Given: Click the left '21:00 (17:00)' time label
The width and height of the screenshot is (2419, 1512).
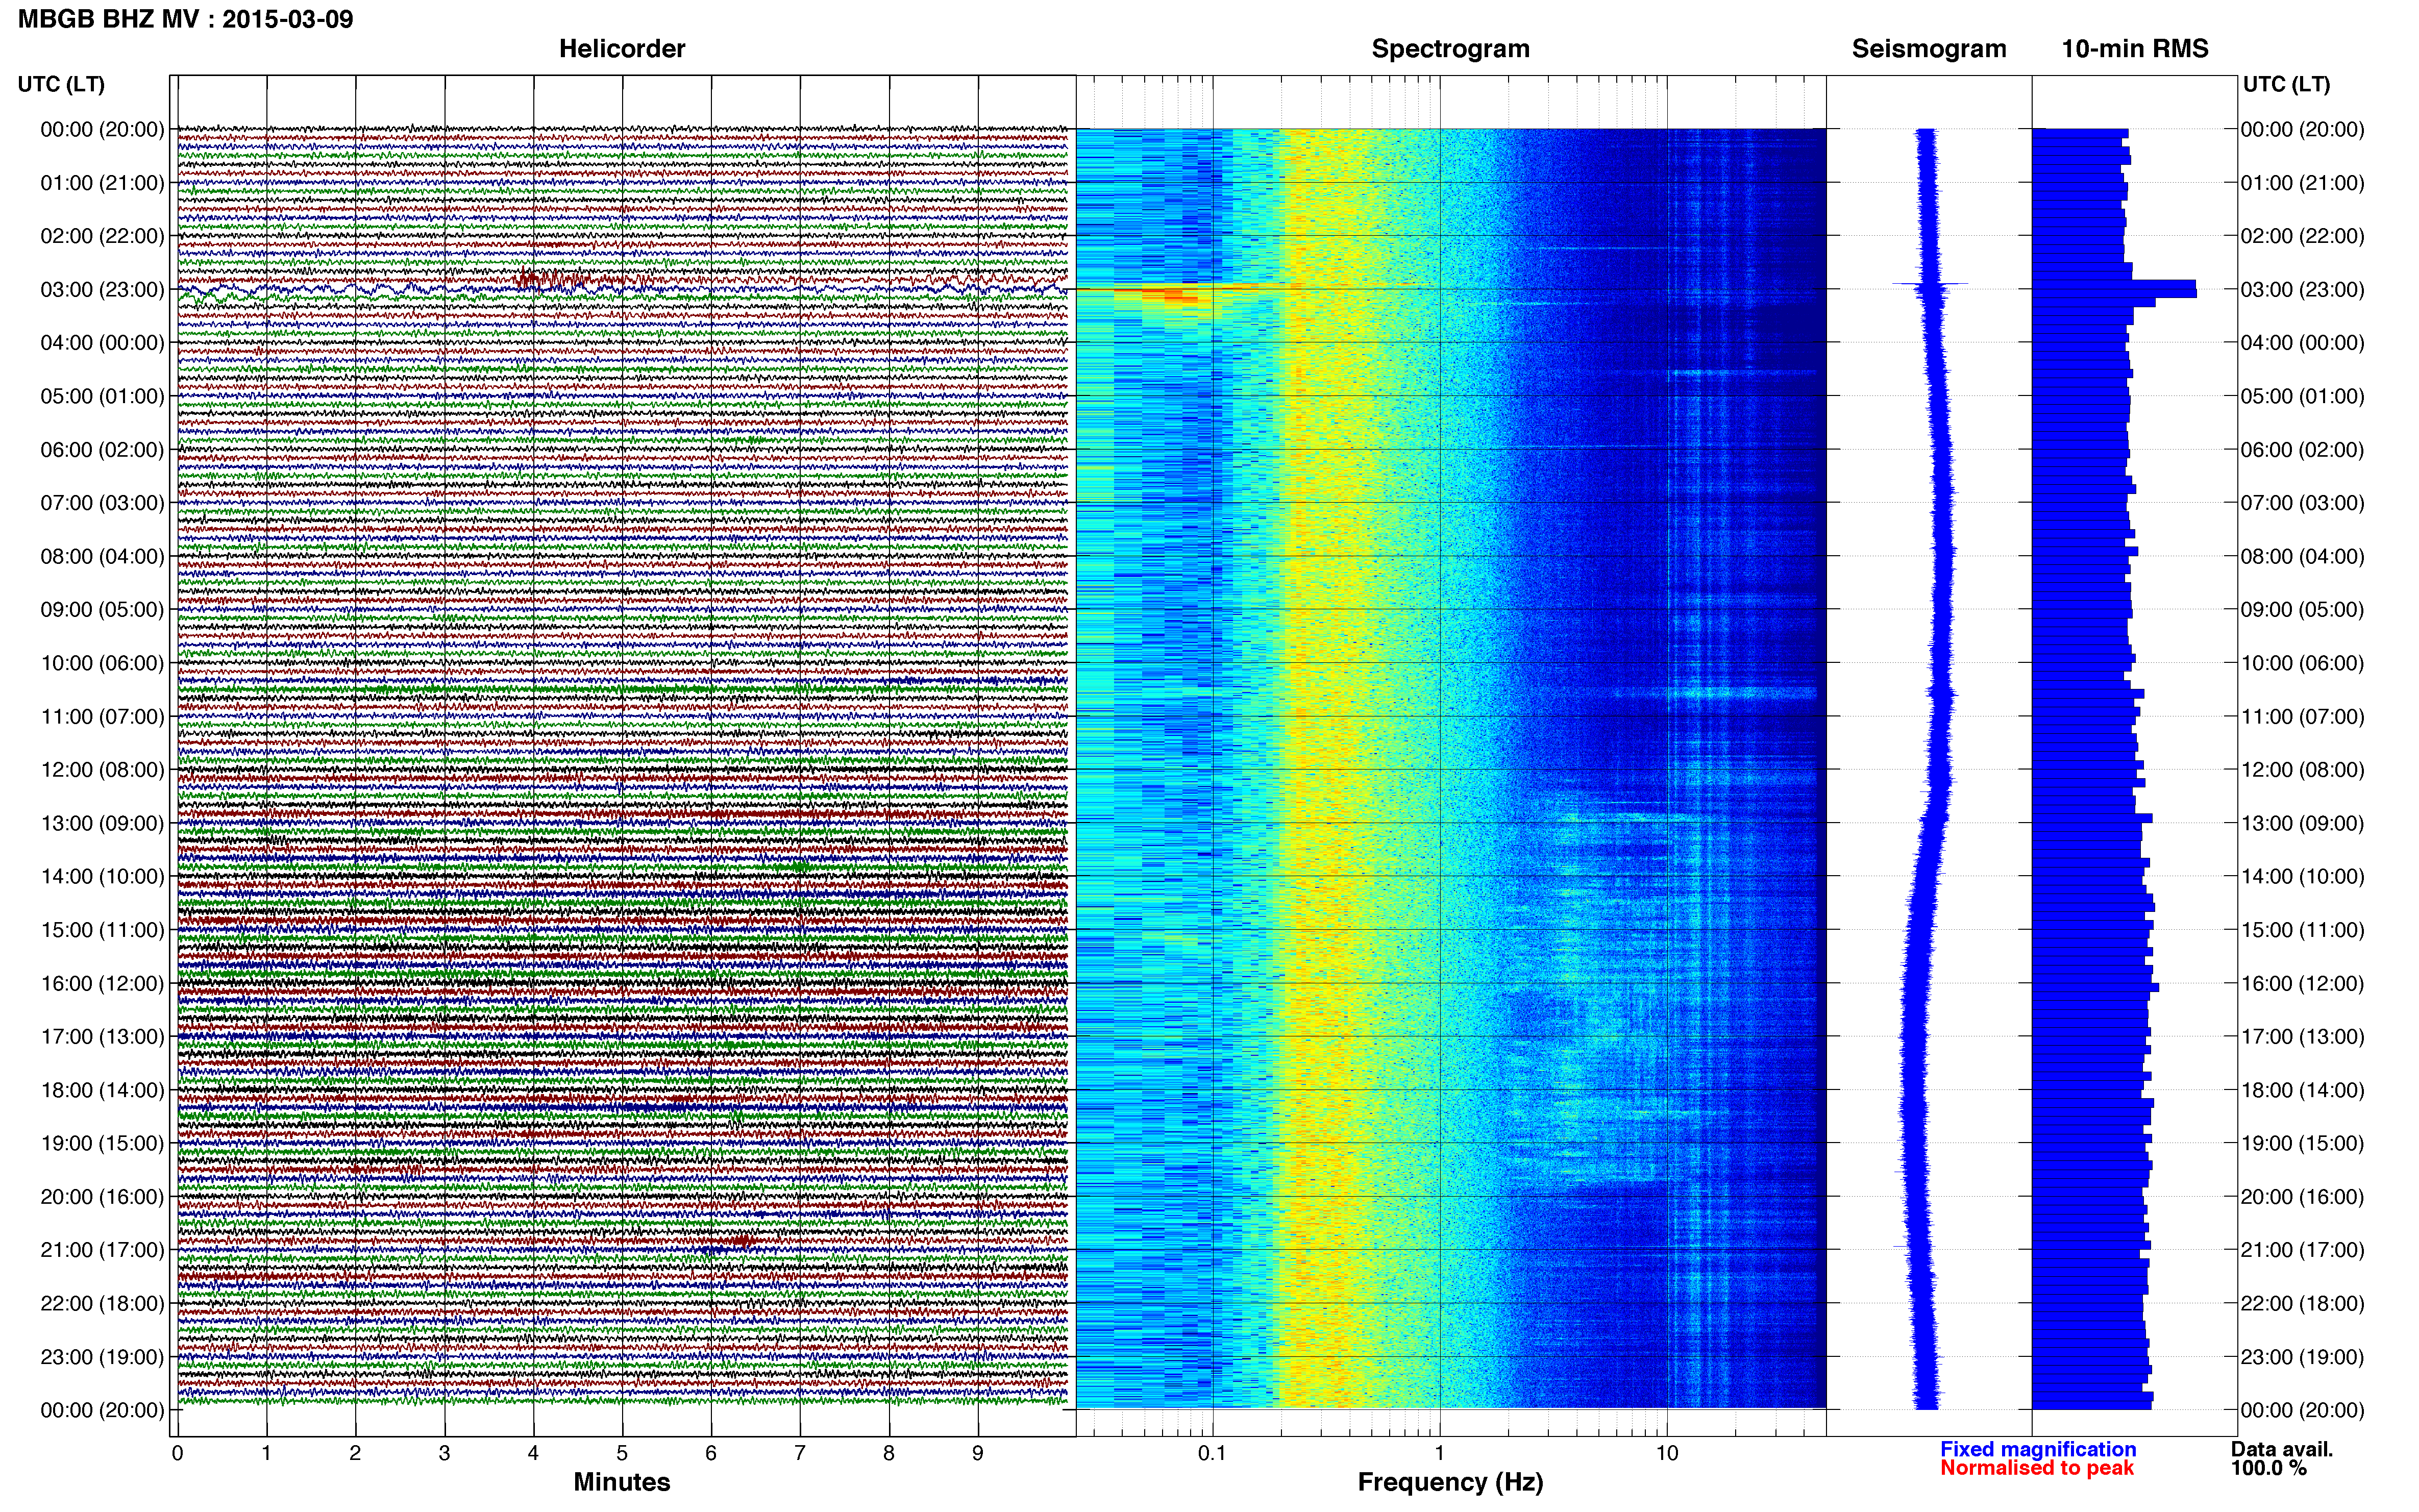Looking at the screenshot, I should click(x=102, y=1250).
